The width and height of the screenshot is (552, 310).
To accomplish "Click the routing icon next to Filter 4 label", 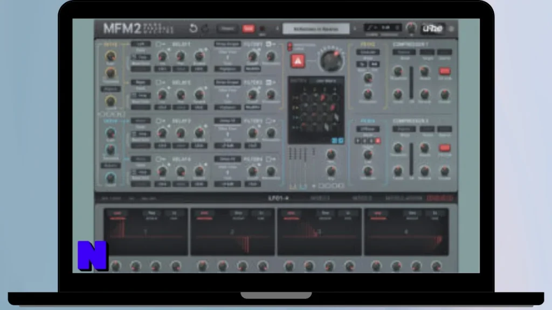I will click(271, 159).
